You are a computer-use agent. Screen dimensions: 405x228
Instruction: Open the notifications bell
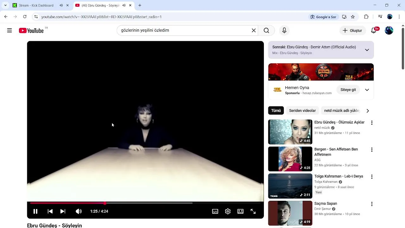(x=374, y=30)
